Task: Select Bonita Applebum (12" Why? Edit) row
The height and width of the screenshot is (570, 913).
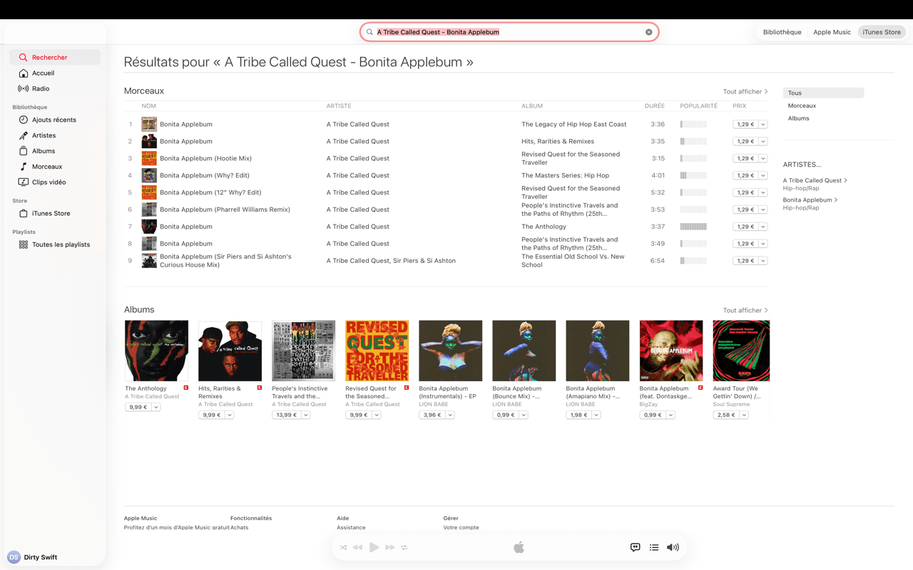Action: tap(447, 192)
